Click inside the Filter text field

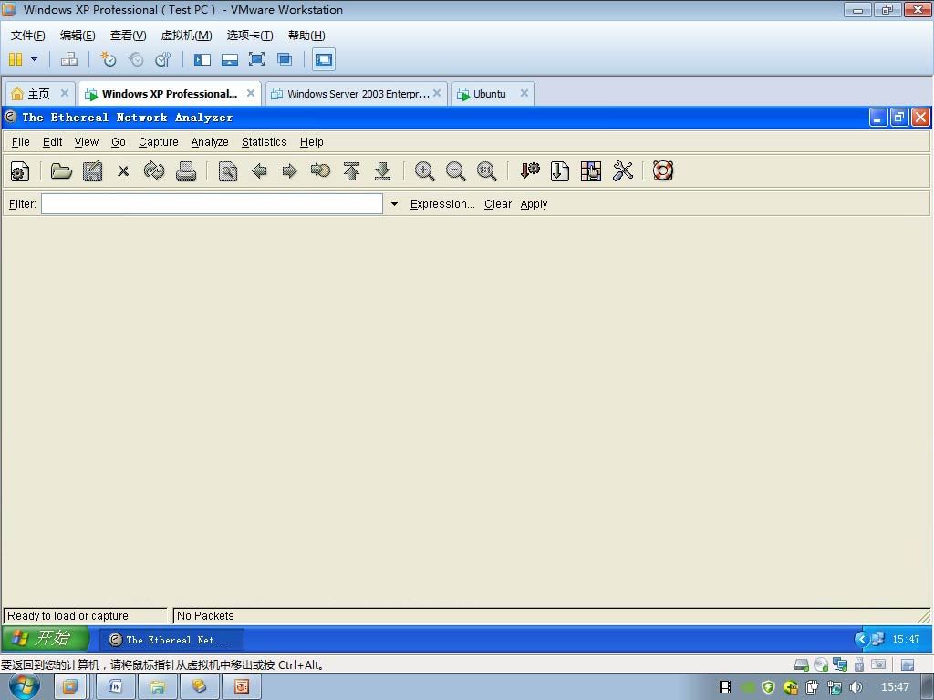[x=212, y=203]
